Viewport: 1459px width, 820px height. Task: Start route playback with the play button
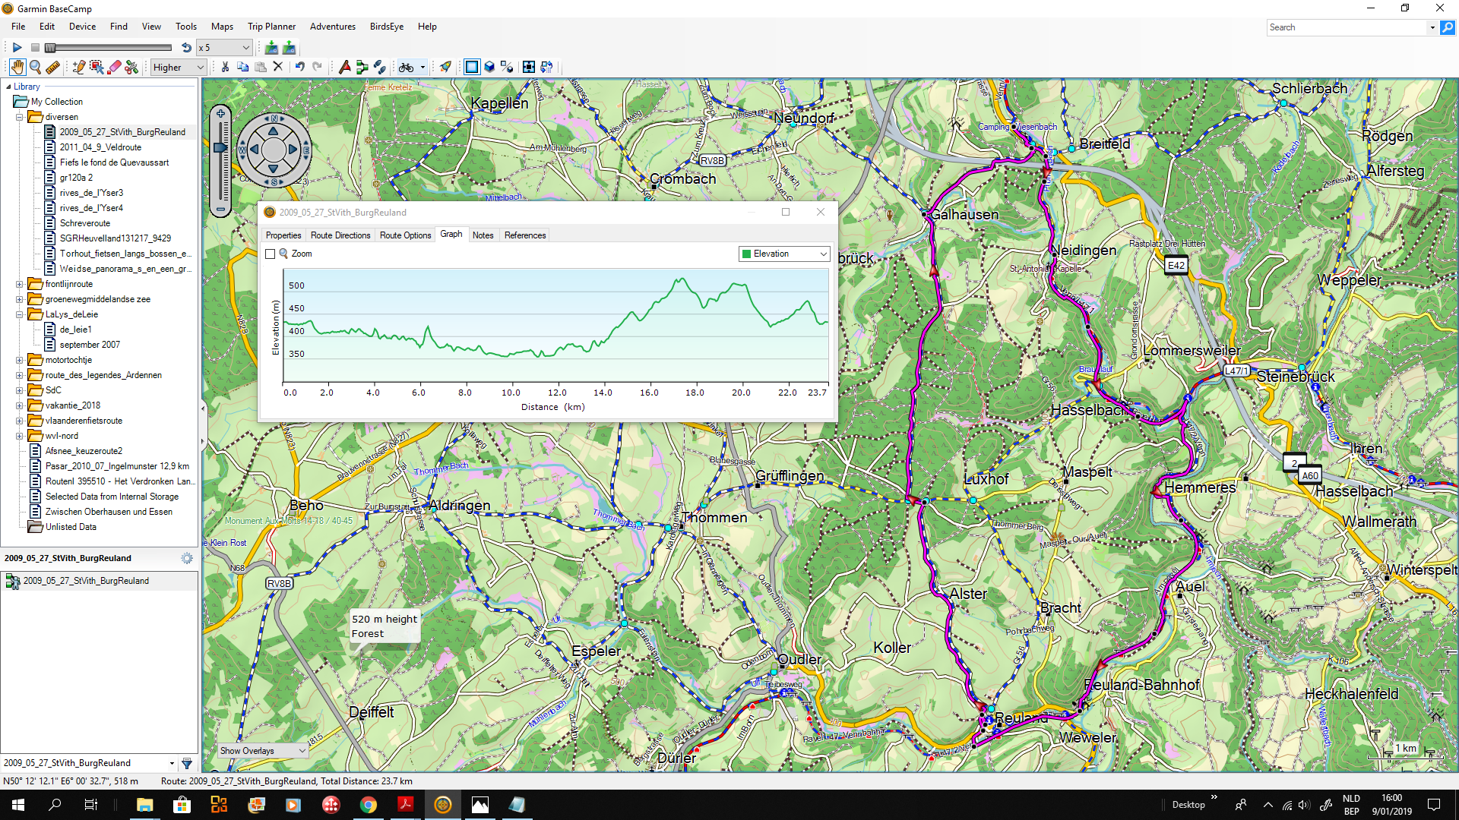[17, 47]
